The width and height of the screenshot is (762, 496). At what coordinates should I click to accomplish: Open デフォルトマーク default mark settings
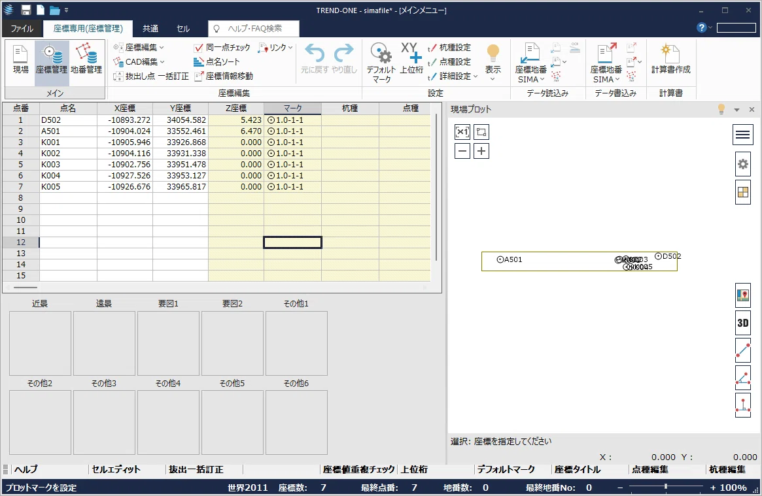pyautogui.click(x=381, y=63)
